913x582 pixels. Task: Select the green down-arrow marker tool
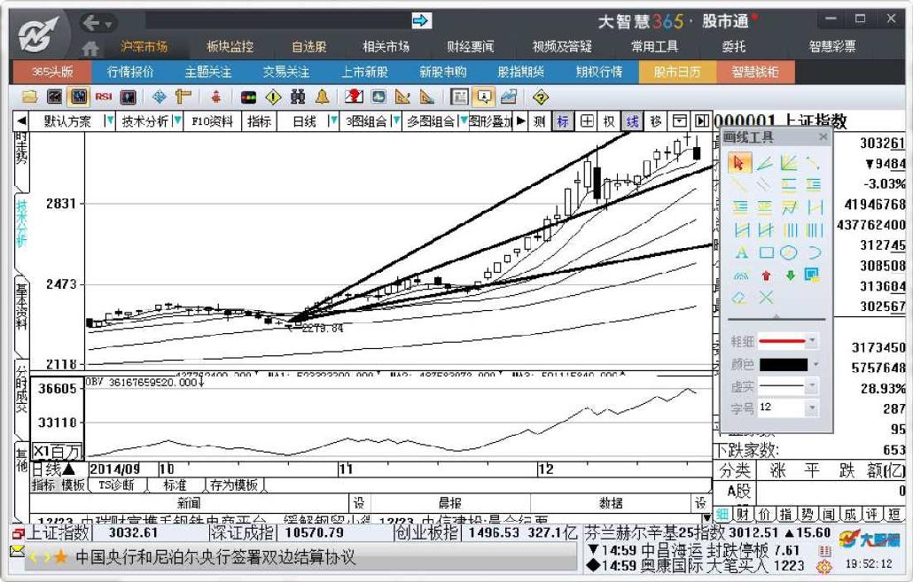click(x=790, y=275)
